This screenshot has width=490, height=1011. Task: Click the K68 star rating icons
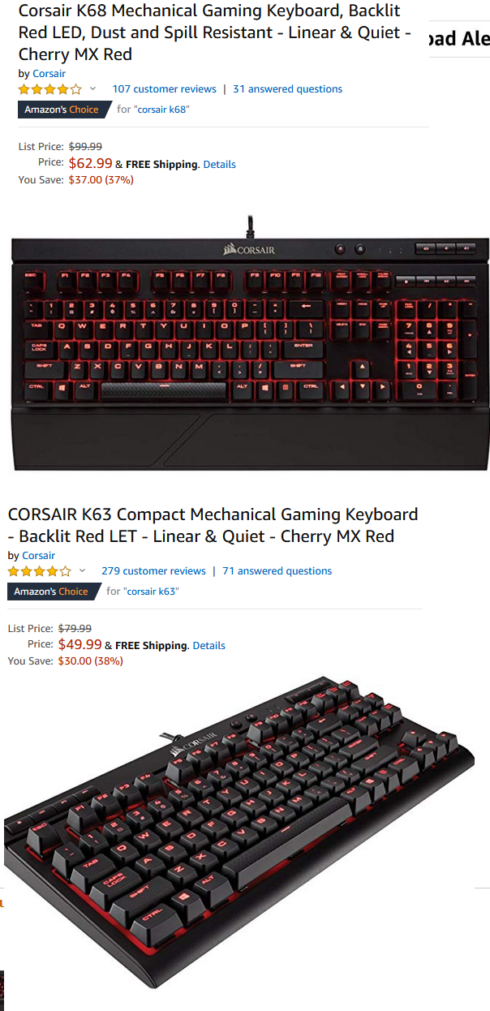[x=50, y=89]
